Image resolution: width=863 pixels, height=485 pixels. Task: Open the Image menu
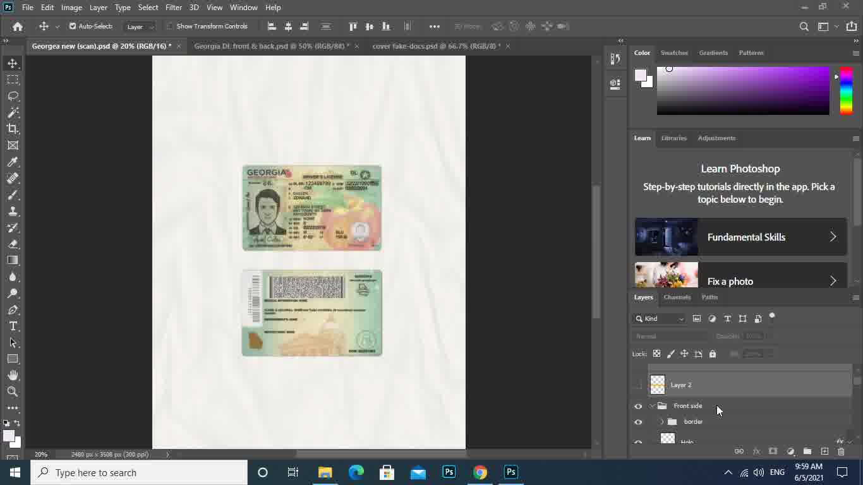point(71,8)
